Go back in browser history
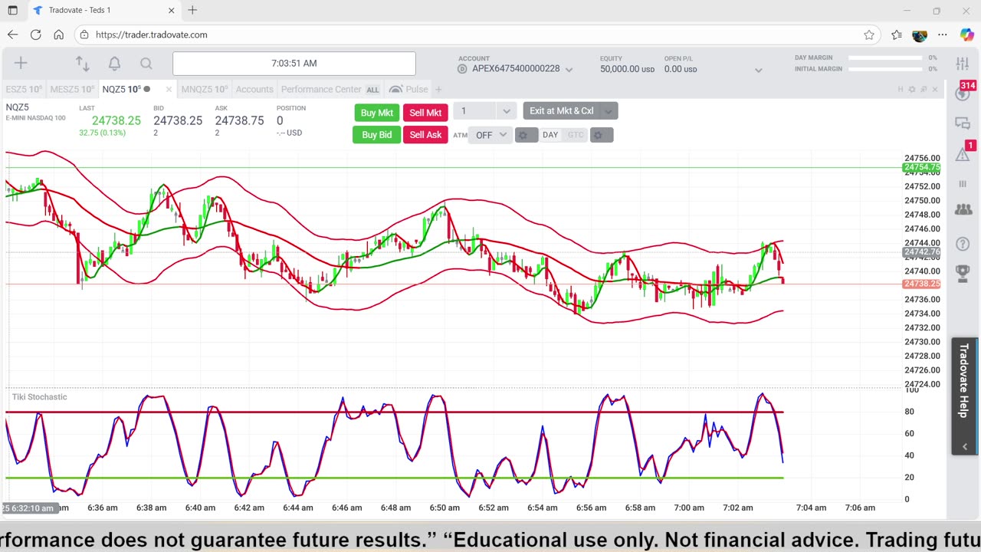 (x=12, y=34)
